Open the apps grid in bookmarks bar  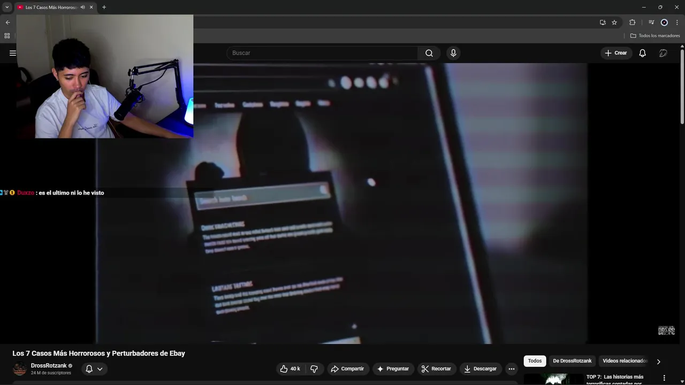7,36
